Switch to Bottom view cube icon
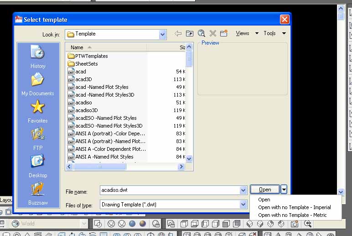Screen dimensions: 352x236 [195, 224]
